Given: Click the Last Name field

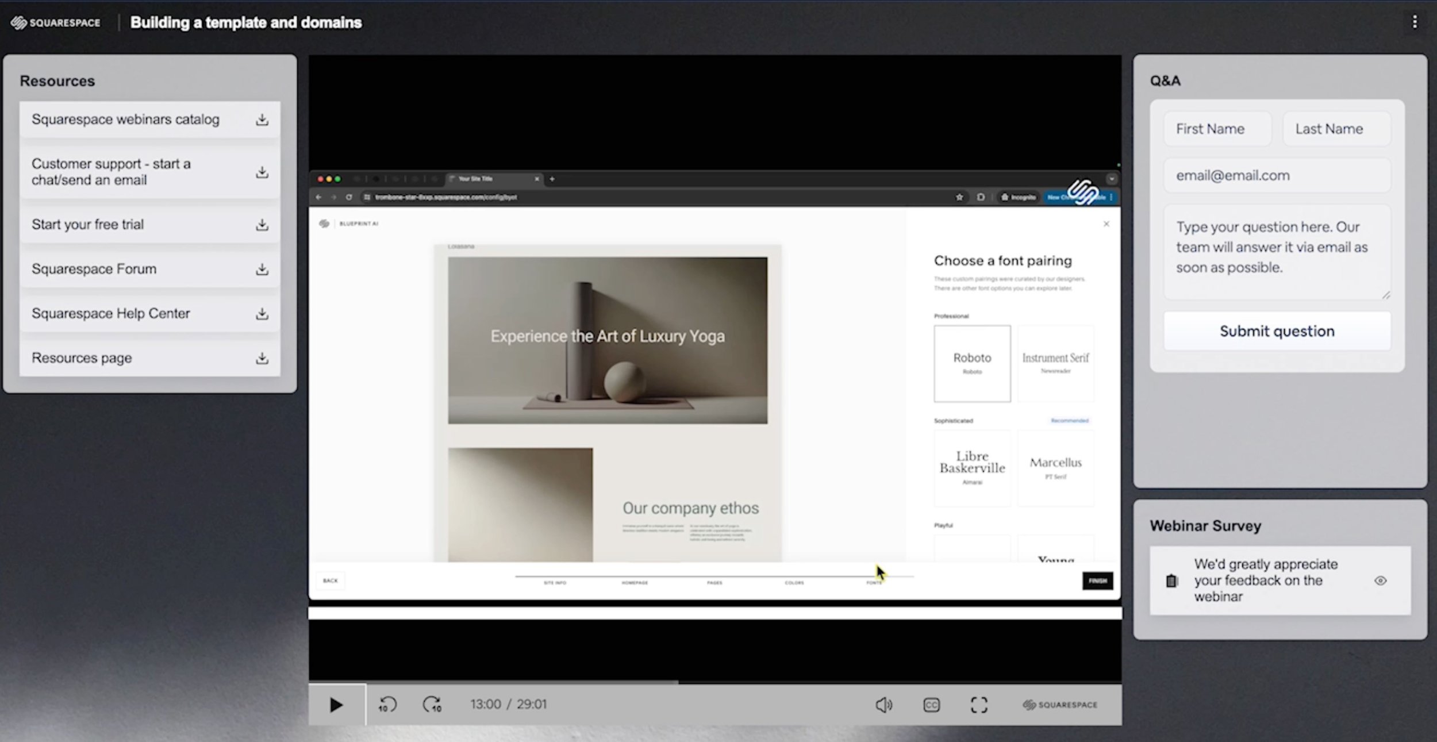Looking at the screenshot, I should click(x=1336, y=129).
